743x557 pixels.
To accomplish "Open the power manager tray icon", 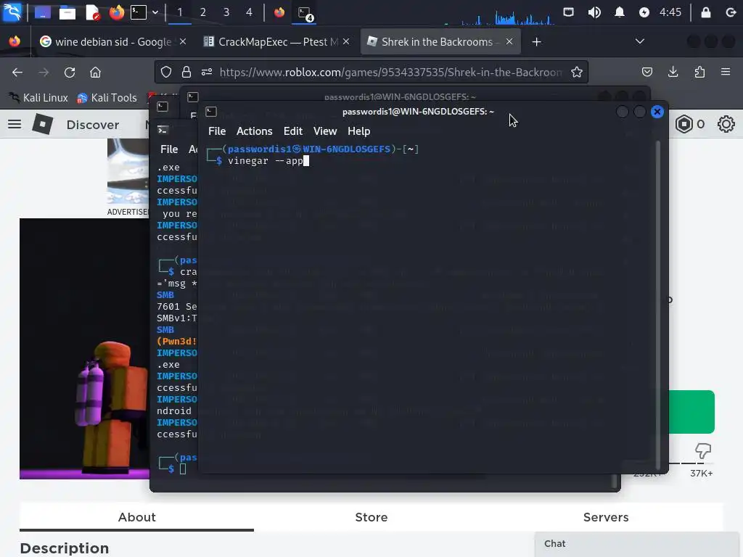I will (x=644, y=12).
